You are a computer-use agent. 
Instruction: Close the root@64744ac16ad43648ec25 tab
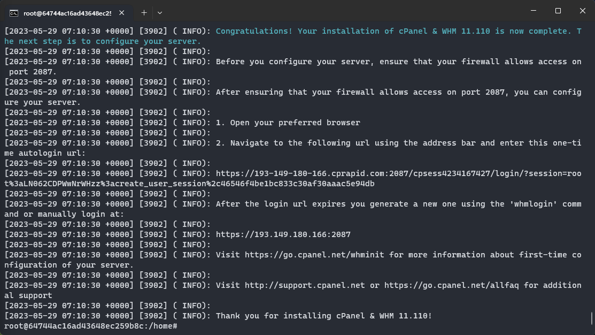[x=121, y=13]
